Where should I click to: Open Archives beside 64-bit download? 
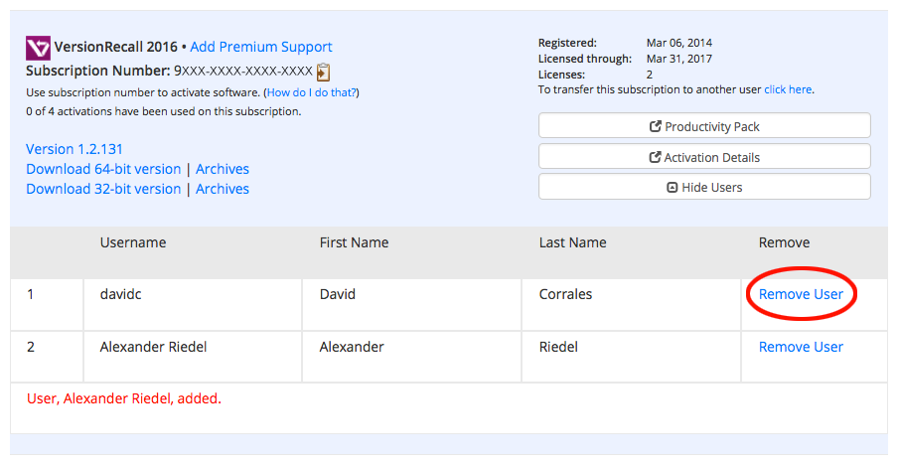point(223,169)
